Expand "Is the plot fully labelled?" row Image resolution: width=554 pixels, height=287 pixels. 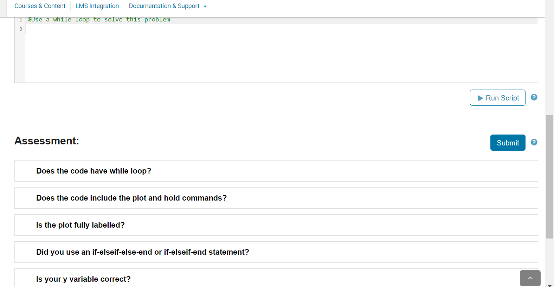point(80,225)
